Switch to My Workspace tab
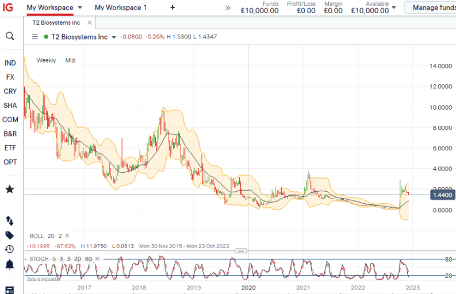The image size is (456, 294). [x=49, y=7]
